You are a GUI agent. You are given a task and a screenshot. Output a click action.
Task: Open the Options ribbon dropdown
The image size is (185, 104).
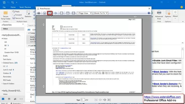point(168,15)
